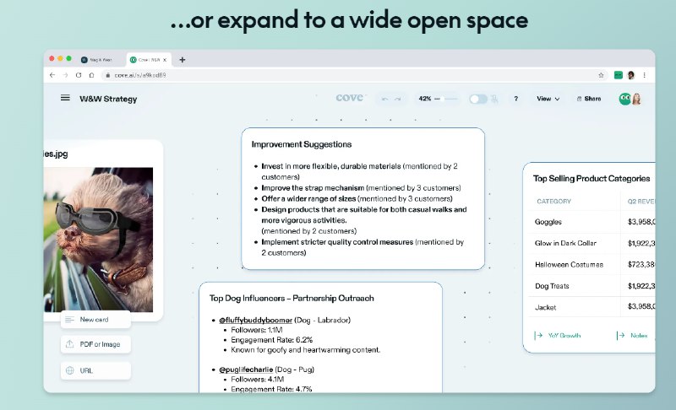Click the W&W Strategy title
This screenshot has height=410, width=676.
(x=108, y=99)
